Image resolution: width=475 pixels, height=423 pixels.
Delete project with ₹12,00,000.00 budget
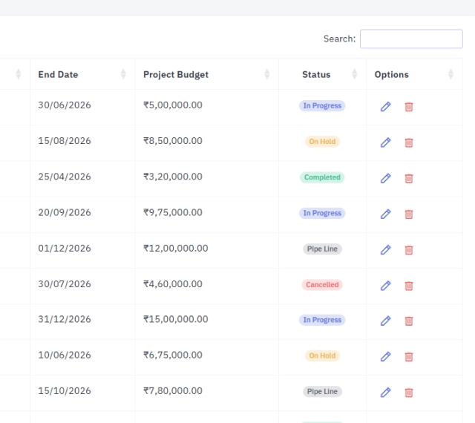409,249
